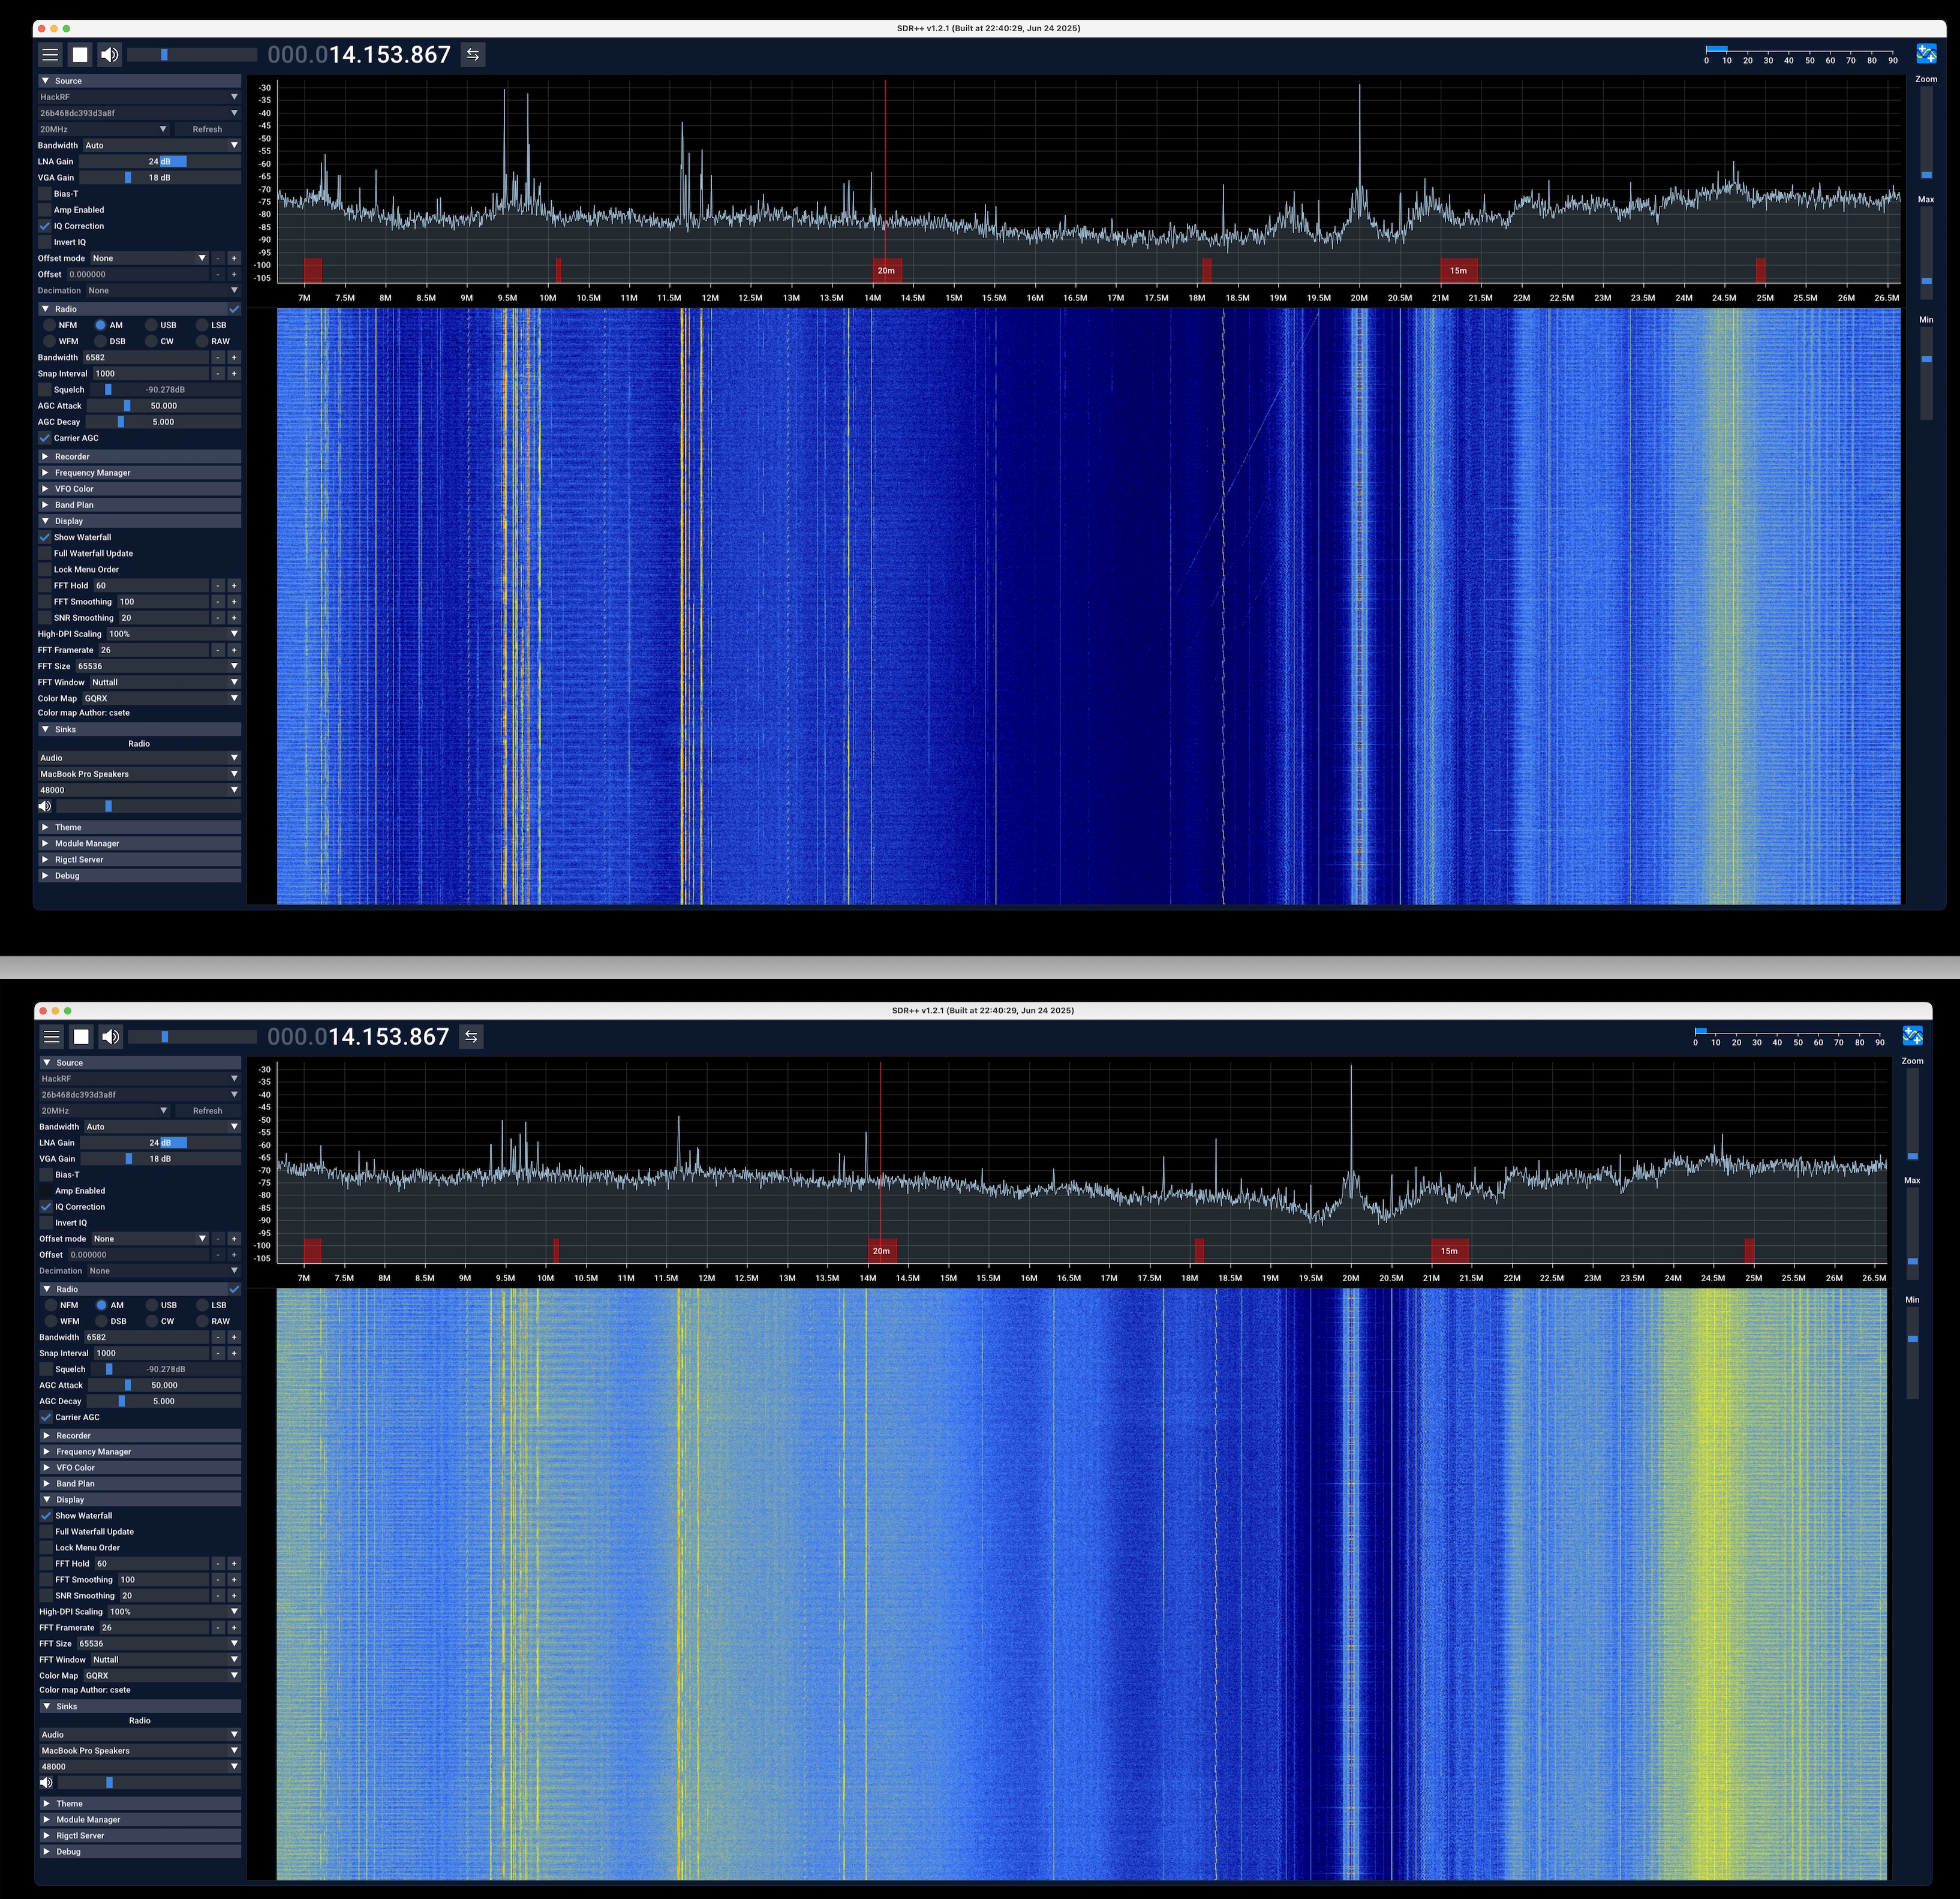1960x1899 pixels.
Task: Enable Invert IQ in bottom window
Action: (46, 1222)
